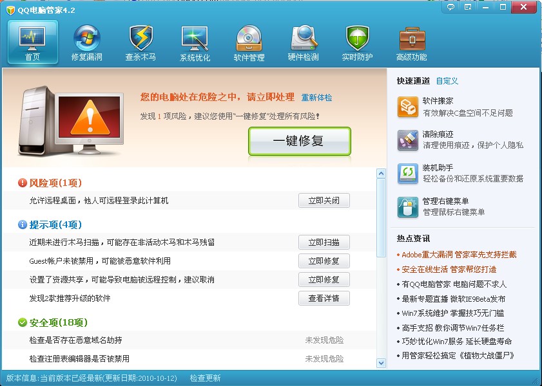Click the QQ电脑管家 shield logo icon
This screenshot has width=542, height=386.
pyautogui.click(x=11, y=10)
